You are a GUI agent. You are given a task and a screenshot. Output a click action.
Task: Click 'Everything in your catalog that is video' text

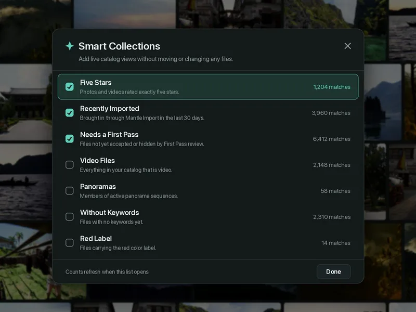126,170
